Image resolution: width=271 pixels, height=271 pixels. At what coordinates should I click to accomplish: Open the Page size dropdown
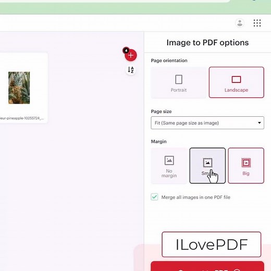[x=207, y=123]
